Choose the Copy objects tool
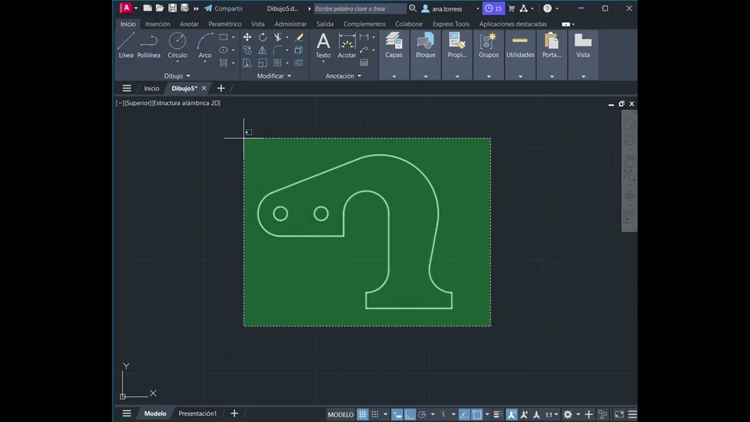 click(x=247, y=50)
